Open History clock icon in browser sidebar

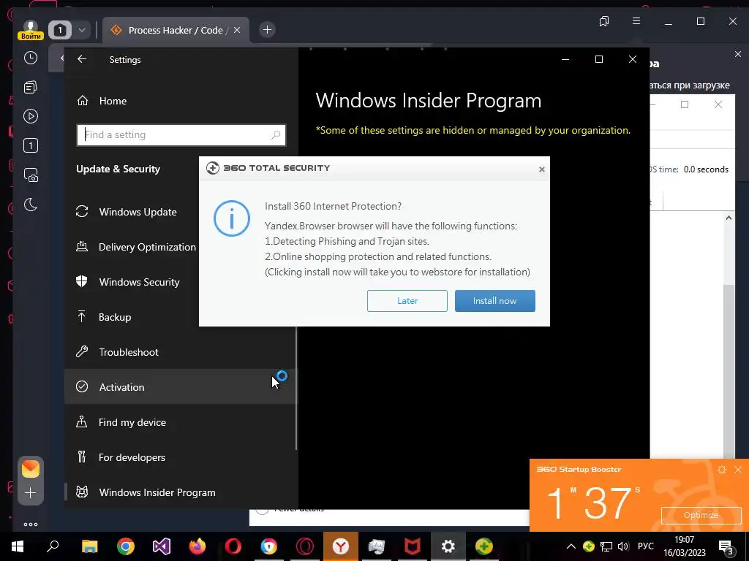tap(31, 58)
